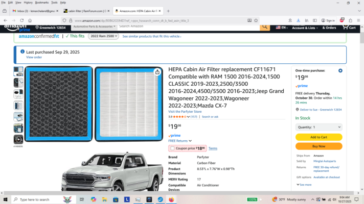Open a new browser tab
This screenshot has width=364, height=204.
[x=168, y=11]
